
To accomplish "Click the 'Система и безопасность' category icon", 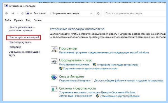I will point(54,89).
